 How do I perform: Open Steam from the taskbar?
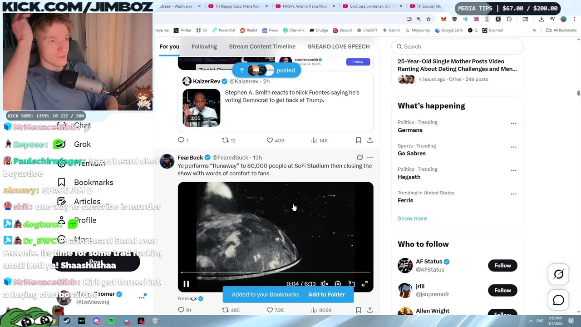[x=67, y=321]
